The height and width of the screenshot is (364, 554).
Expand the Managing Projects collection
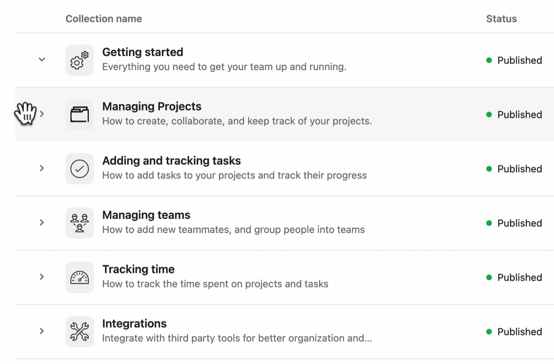pos(42,114)
